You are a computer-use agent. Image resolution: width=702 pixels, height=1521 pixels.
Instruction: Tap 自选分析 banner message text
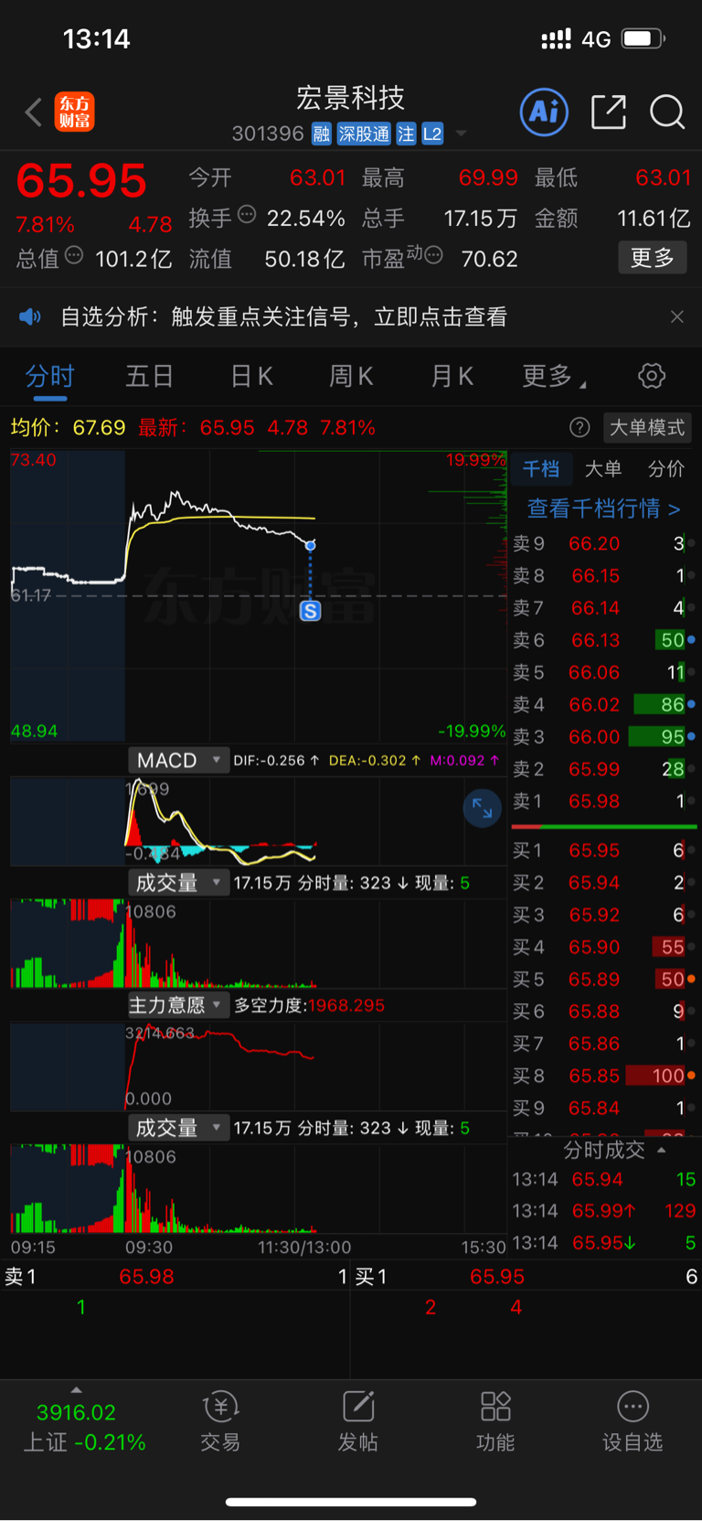point(283,316)
